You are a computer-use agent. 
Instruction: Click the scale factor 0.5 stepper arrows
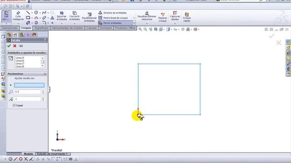point(43,91)
